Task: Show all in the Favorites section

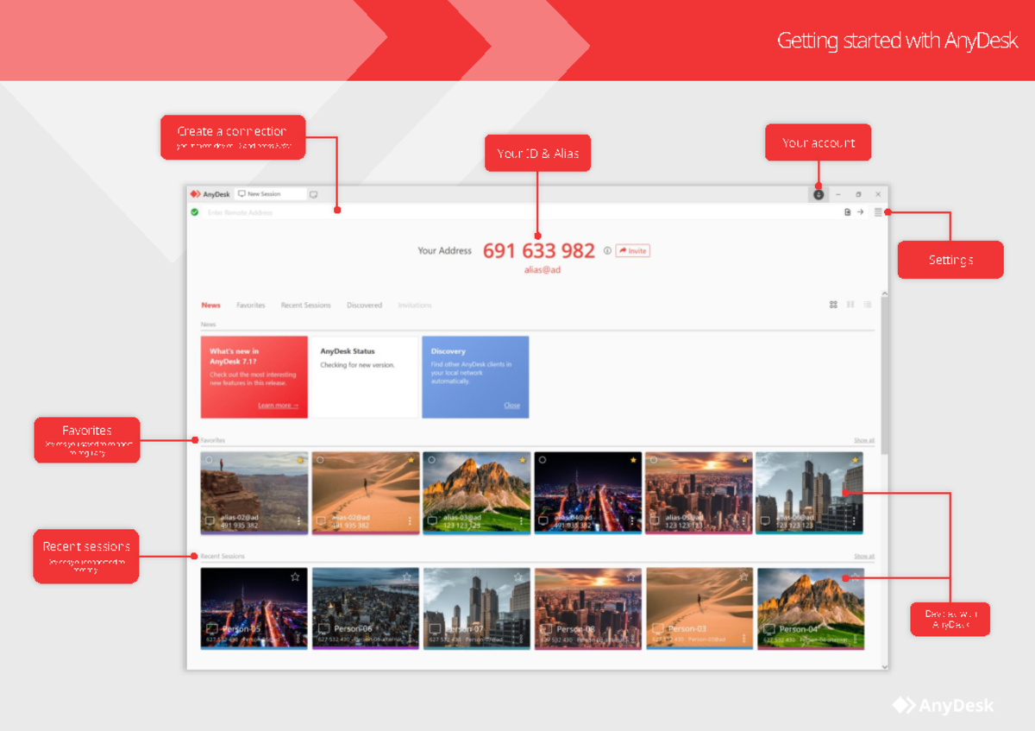Action: pyautogui.click(x=864, y=440)
